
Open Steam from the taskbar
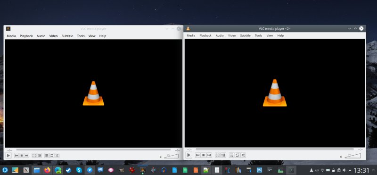click(68, 170)
